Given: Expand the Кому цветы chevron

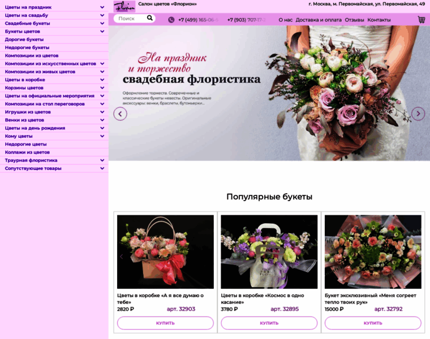Looking at the screenshot, I should 102,136.
